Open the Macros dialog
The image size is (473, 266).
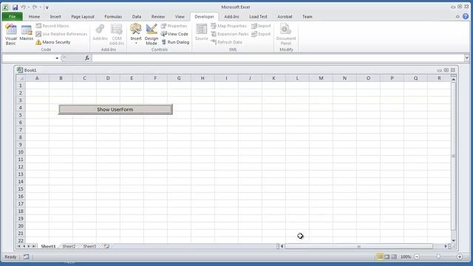(x=27, y=33)
